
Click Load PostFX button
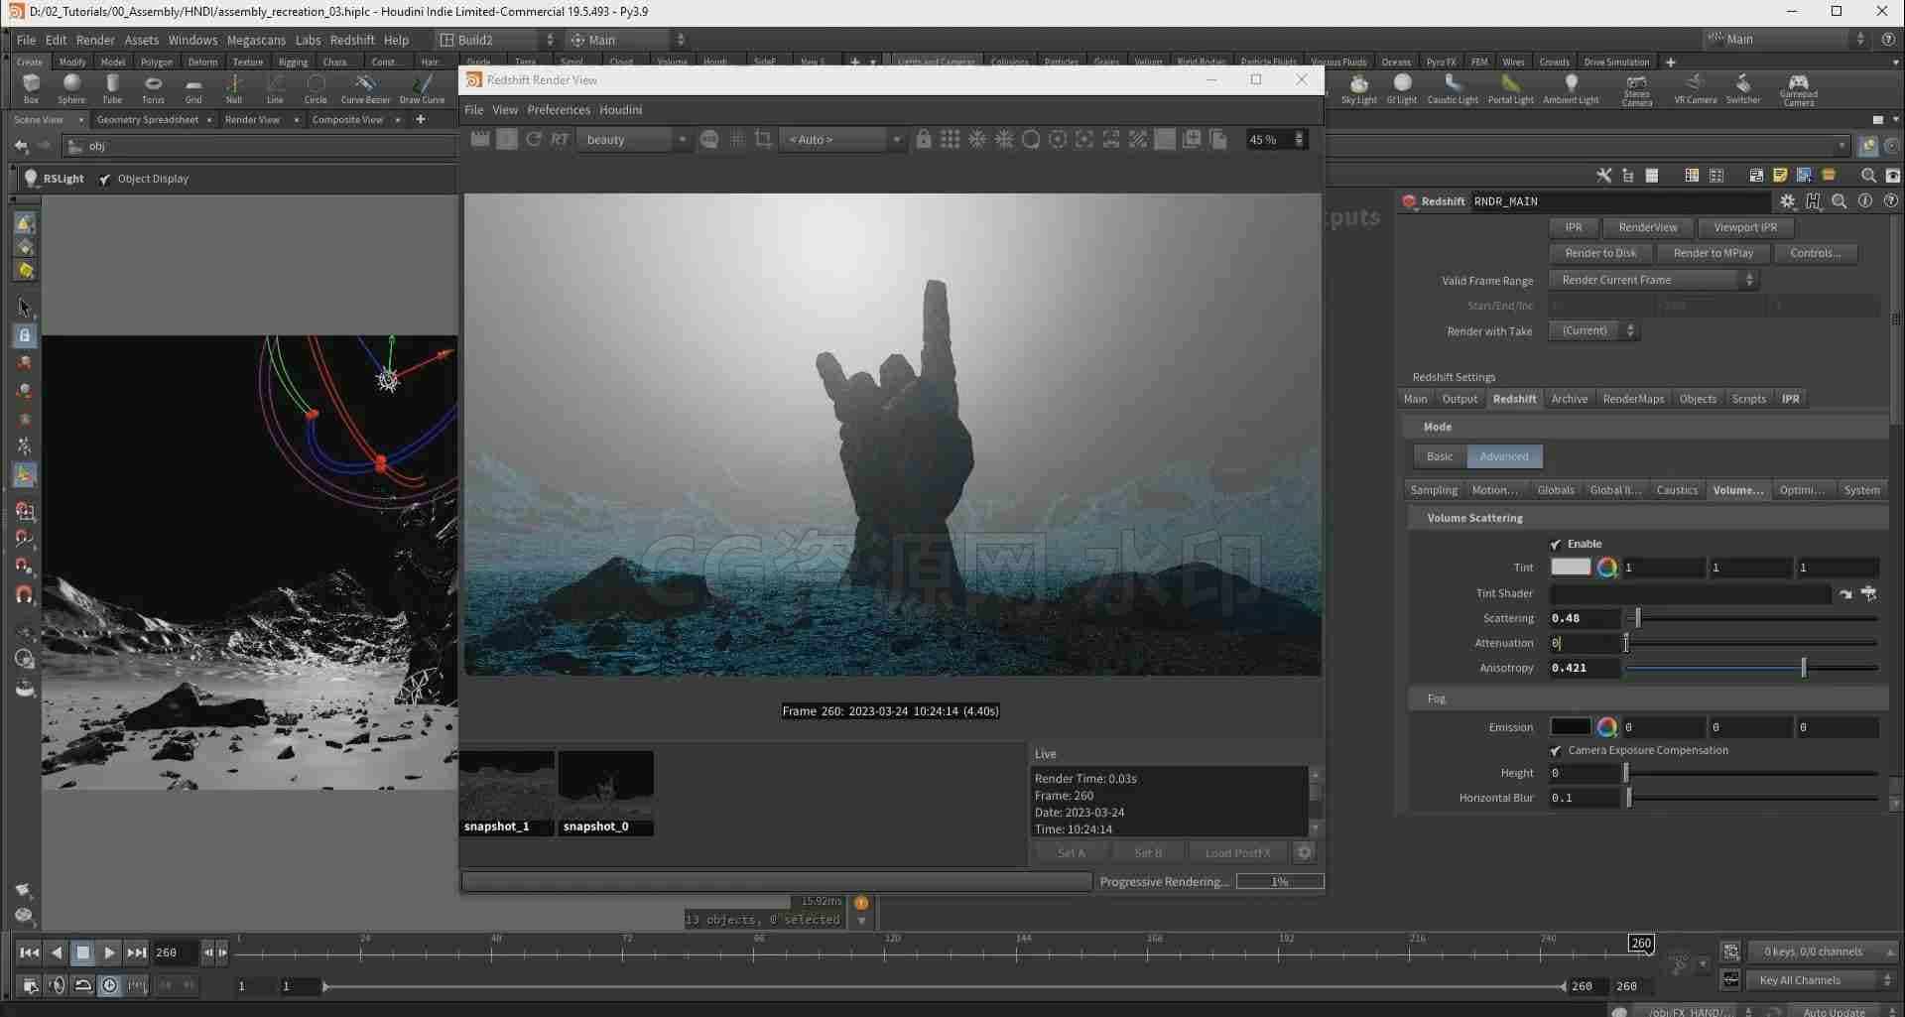(x=1237, y=852)
